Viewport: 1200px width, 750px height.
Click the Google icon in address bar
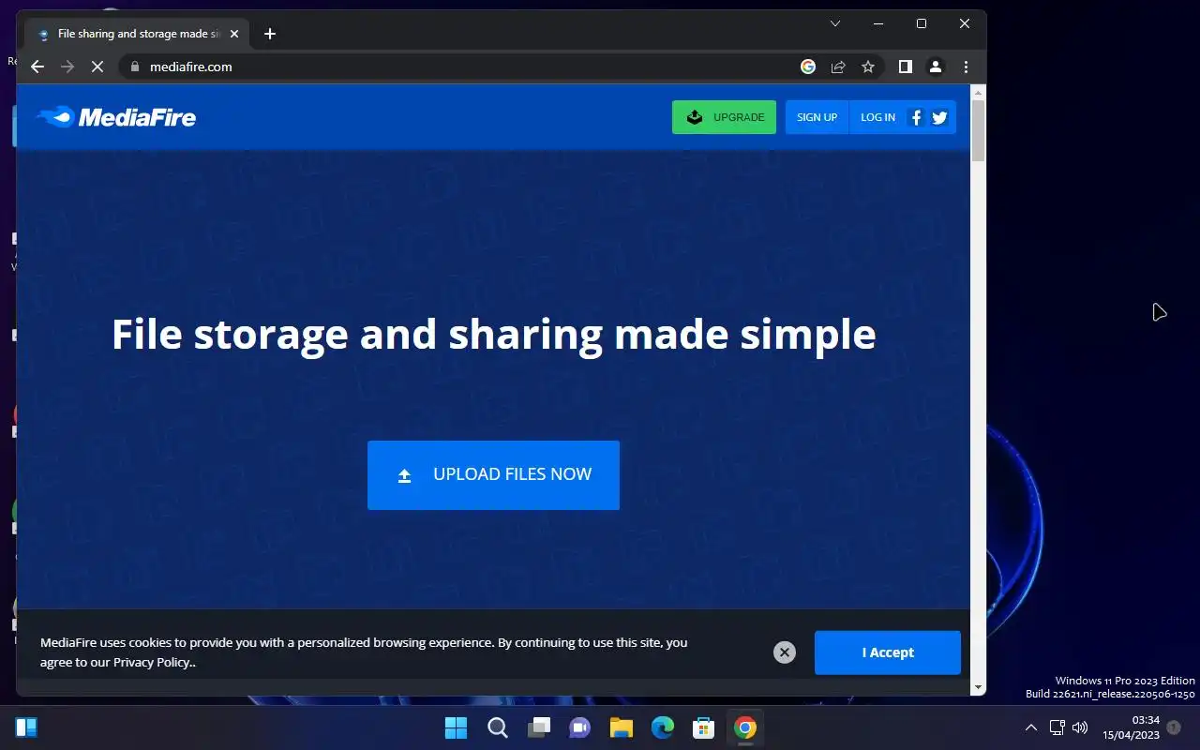pyautogui.click(x=808, y=67)
